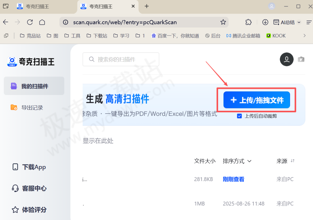The width and height of the screenshot is (313, 220).
Task: Click the address bar URL field
Action: coord(144,22)
